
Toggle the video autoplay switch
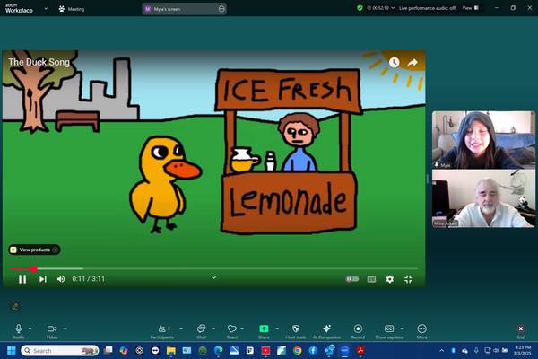pyautogui.click(x=352, y=279)
